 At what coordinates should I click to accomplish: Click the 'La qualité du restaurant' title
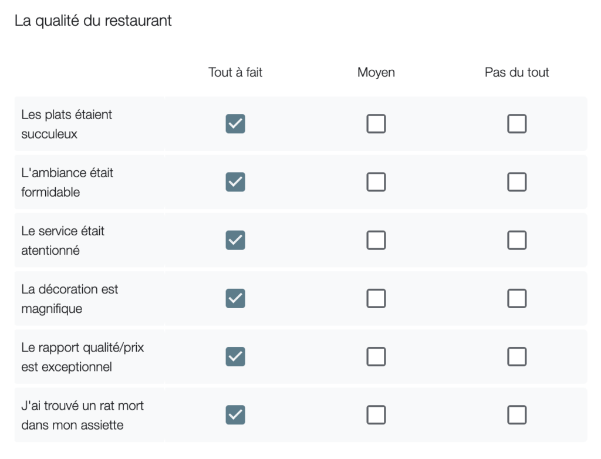(93, 21)
